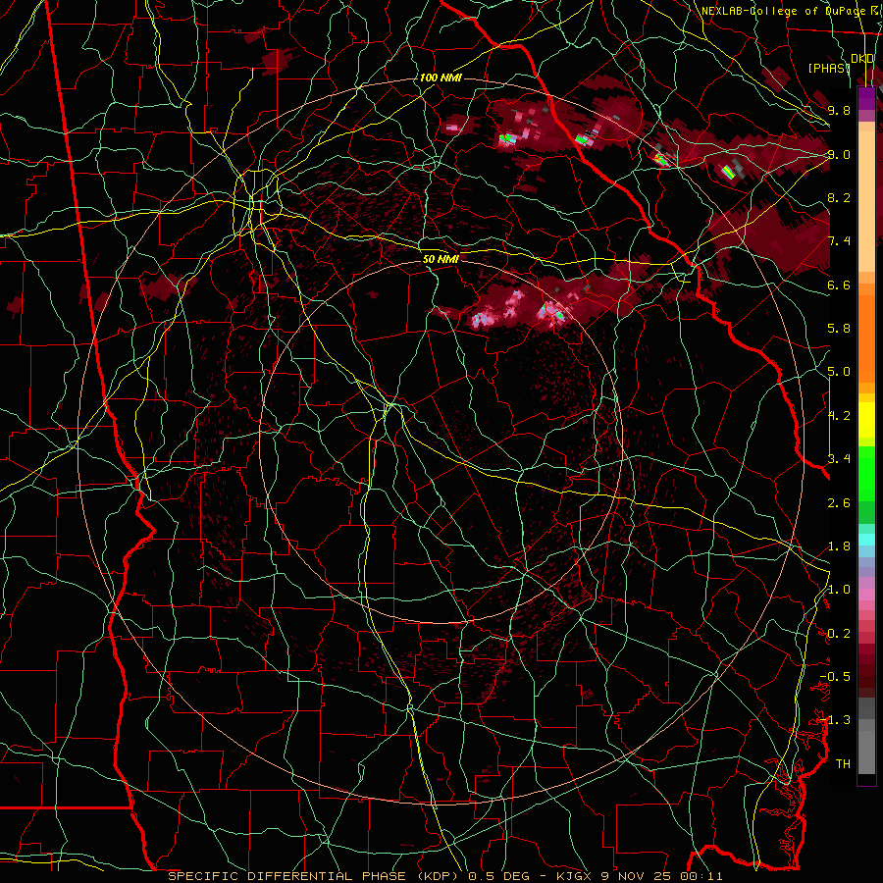This screenshot has width=883, height=883.
Task: Pick the bright green swatch on the color bar
Action: coord(866,473)
